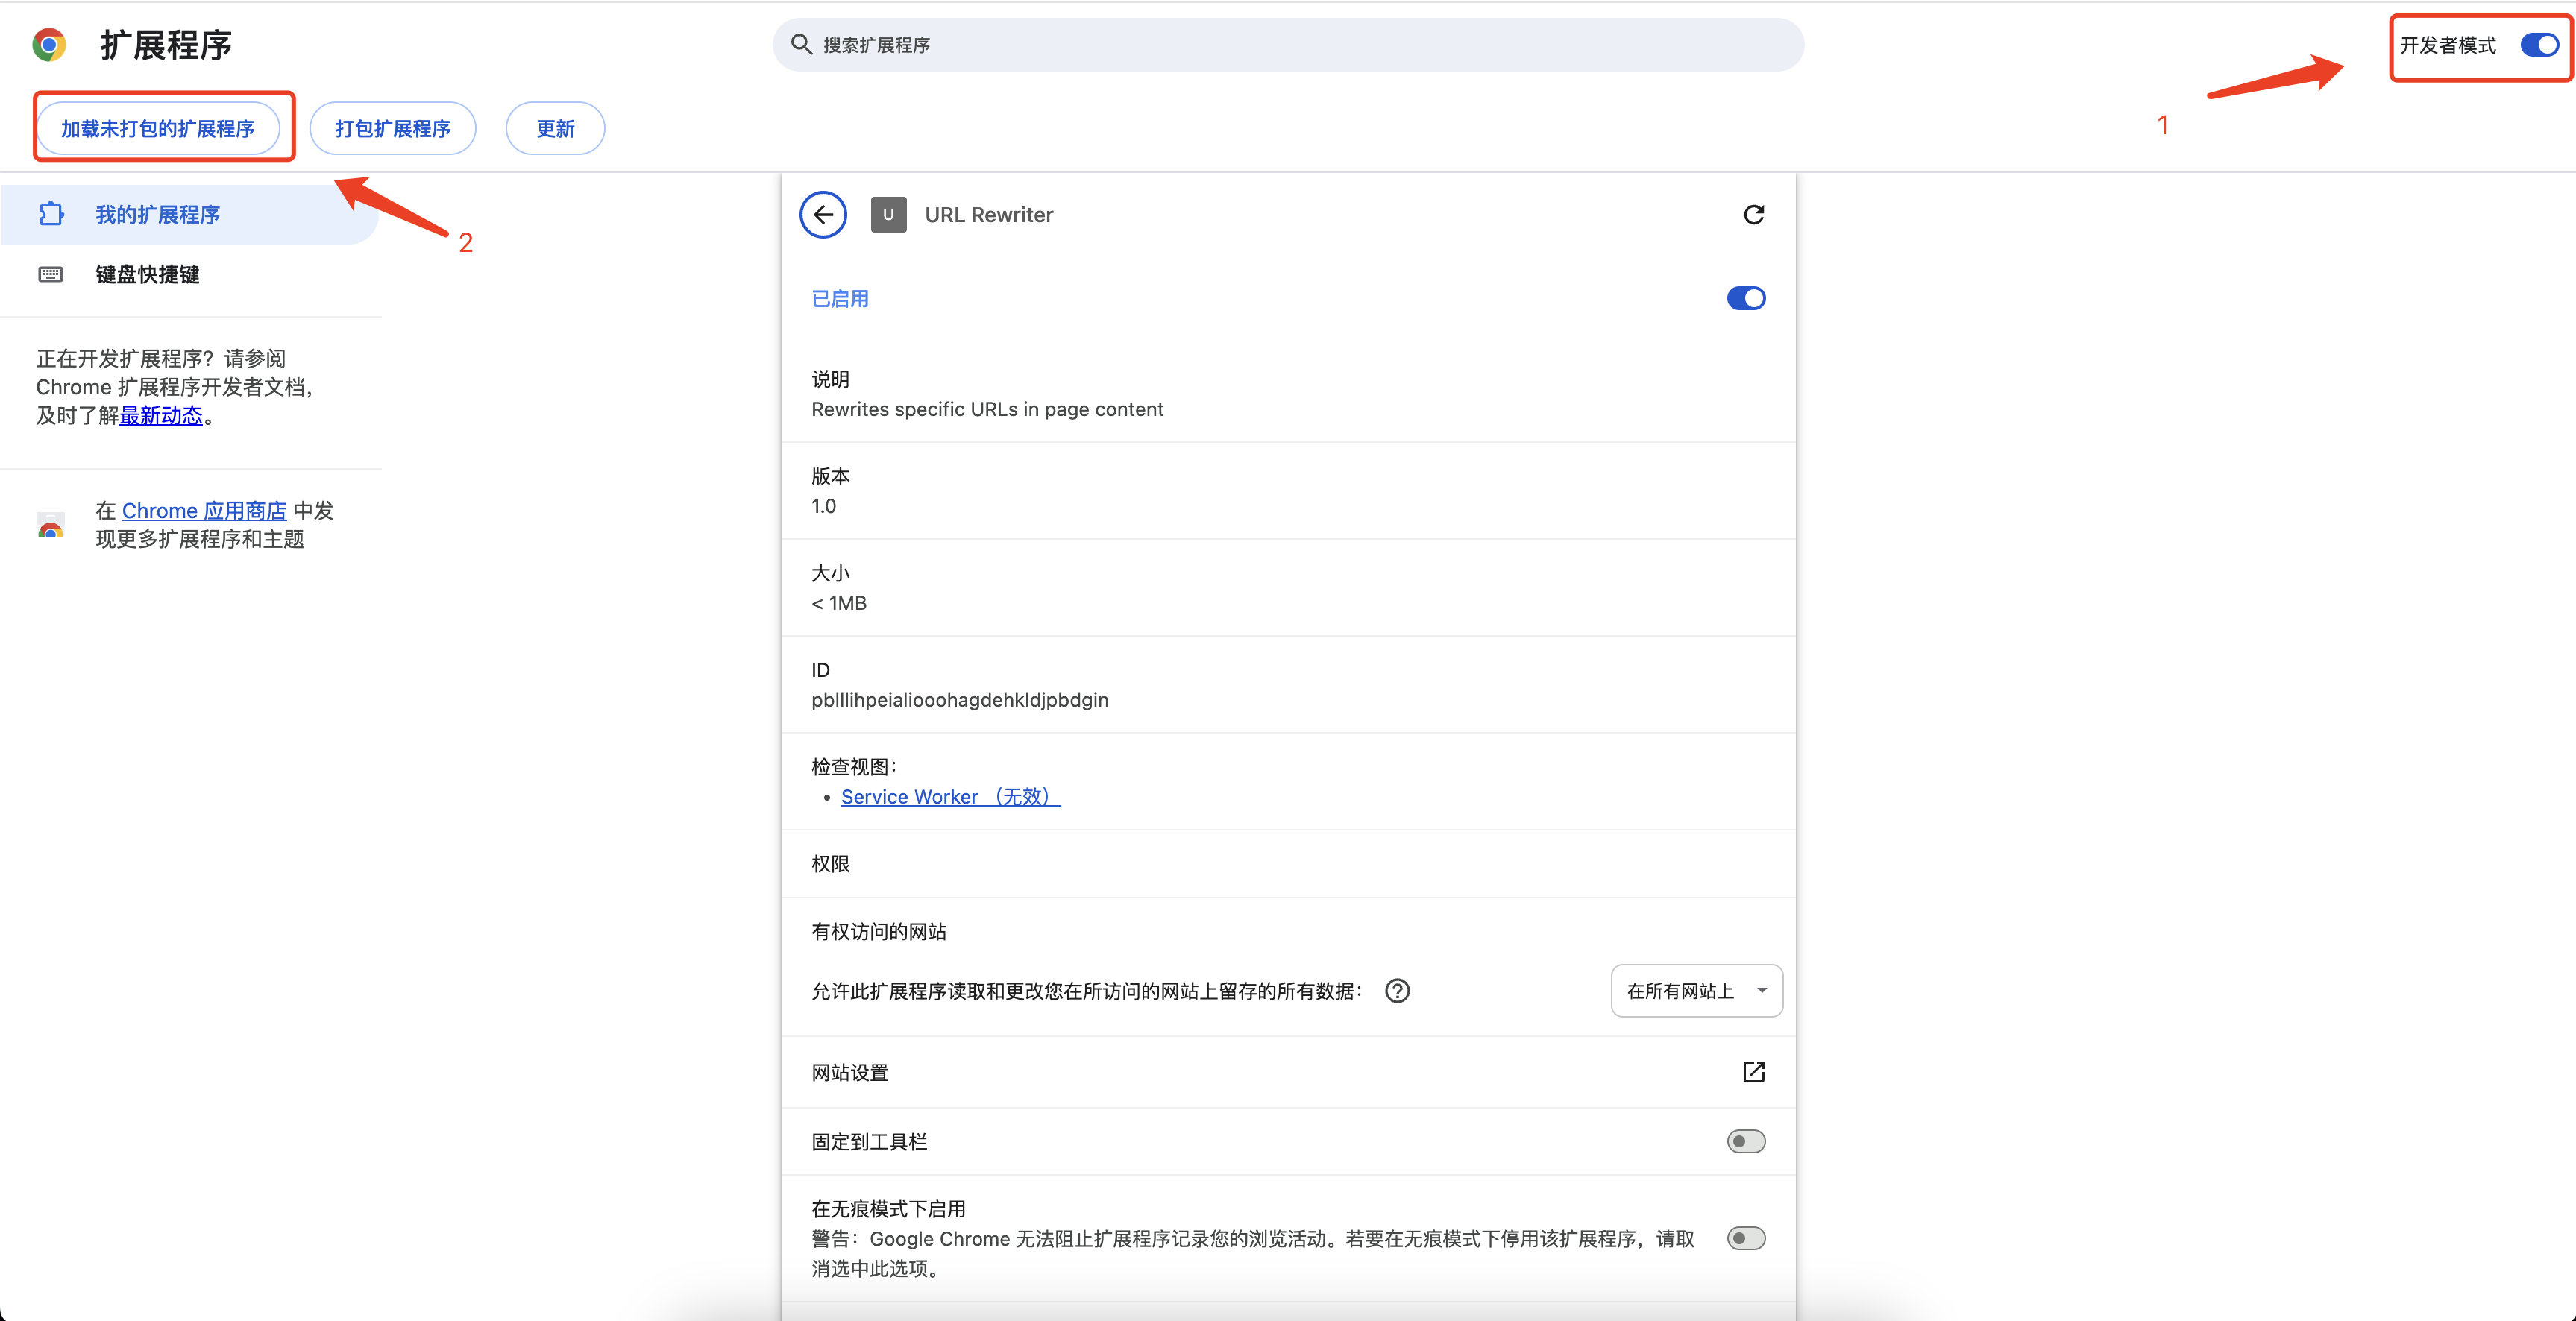Image resolution: width=2576 pixels, height=1321 pixels.
Task: Click the keyboard icon in sidebar
Action: 51,275
